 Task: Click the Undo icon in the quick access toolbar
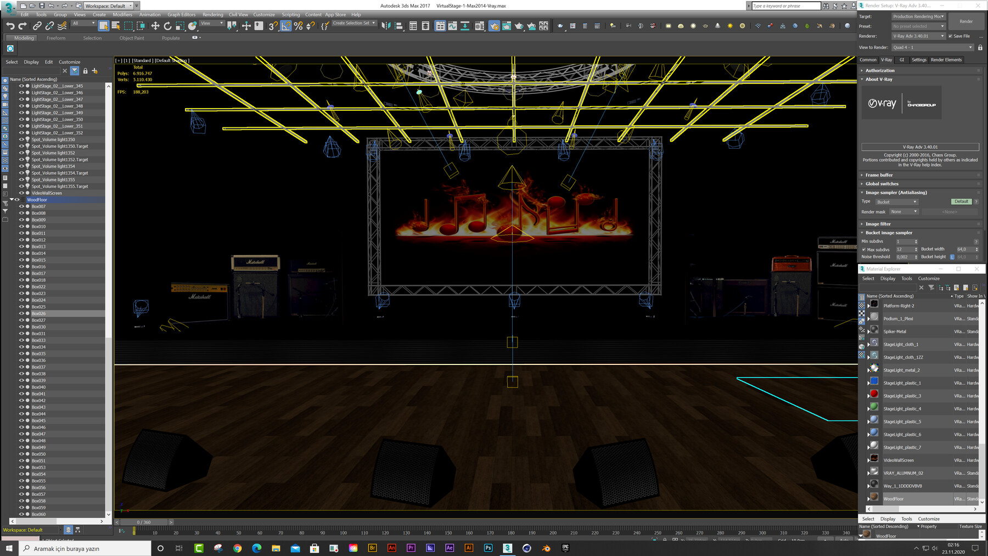[11, 25]
